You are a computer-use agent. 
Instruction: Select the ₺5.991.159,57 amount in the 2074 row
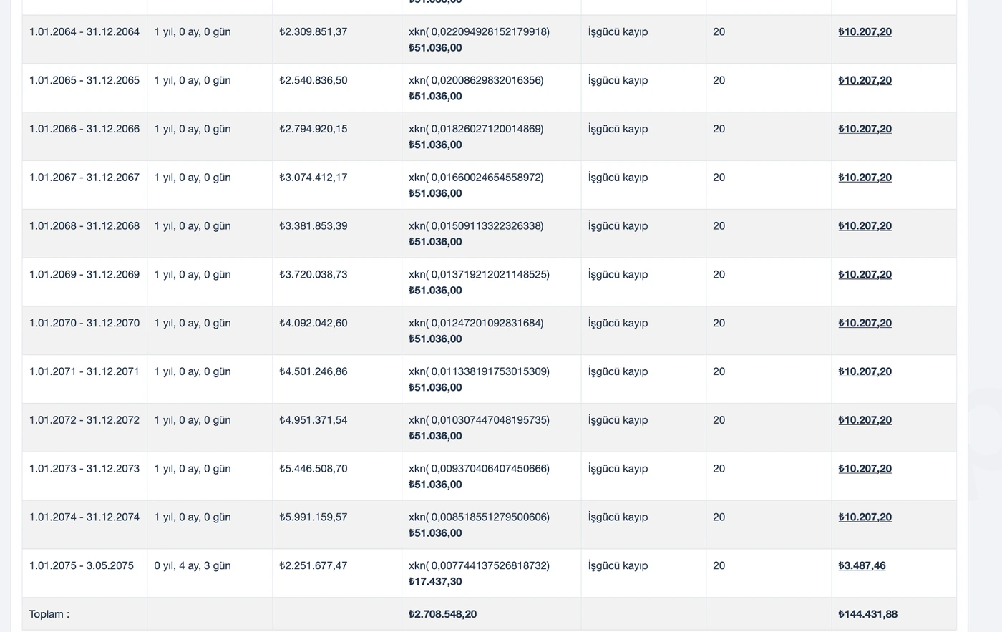[313, 517]
